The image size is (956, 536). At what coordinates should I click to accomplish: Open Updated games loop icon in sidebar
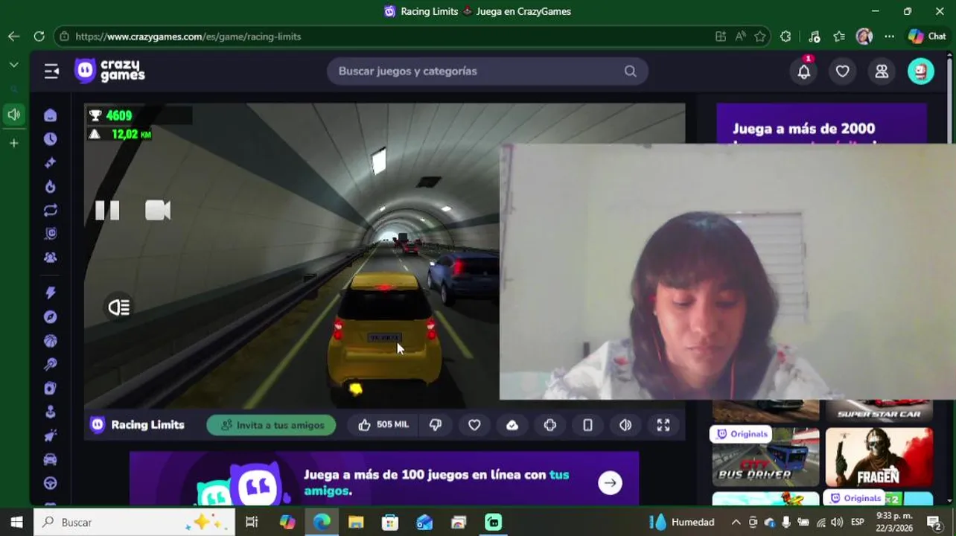[51, 210]
